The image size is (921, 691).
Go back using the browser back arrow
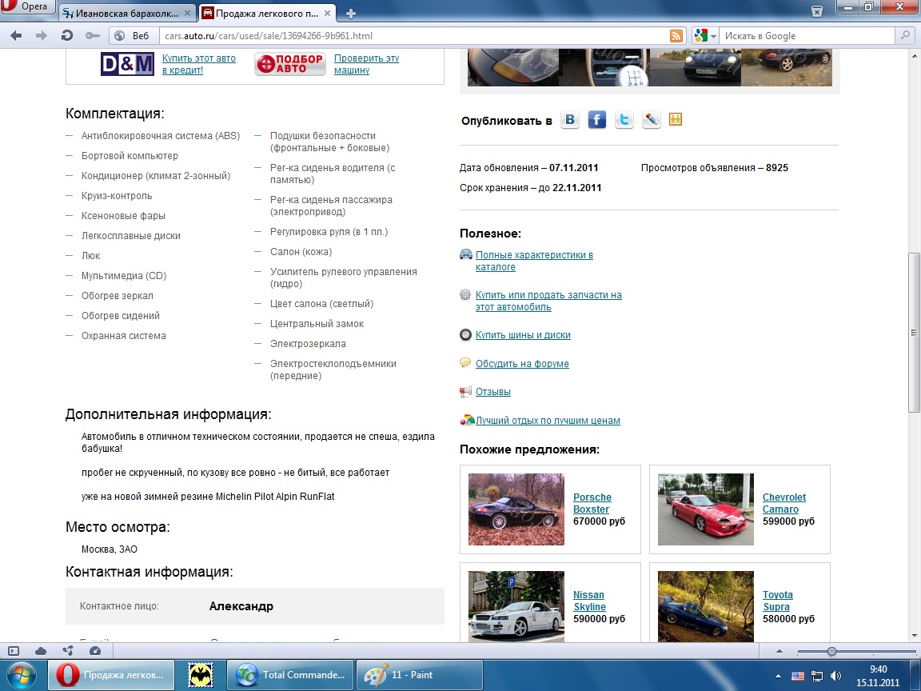pyautogui.click(x=17, y=35)
